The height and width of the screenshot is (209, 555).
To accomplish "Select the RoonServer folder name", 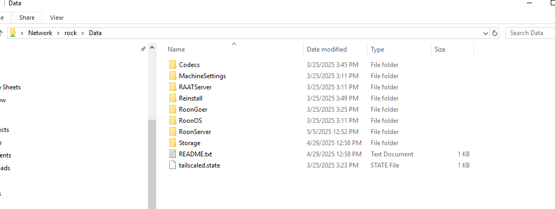I will pos(195,131).
